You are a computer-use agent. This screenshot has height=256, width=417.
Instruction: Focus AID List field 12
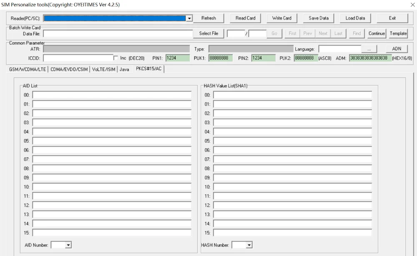(112, 205)
